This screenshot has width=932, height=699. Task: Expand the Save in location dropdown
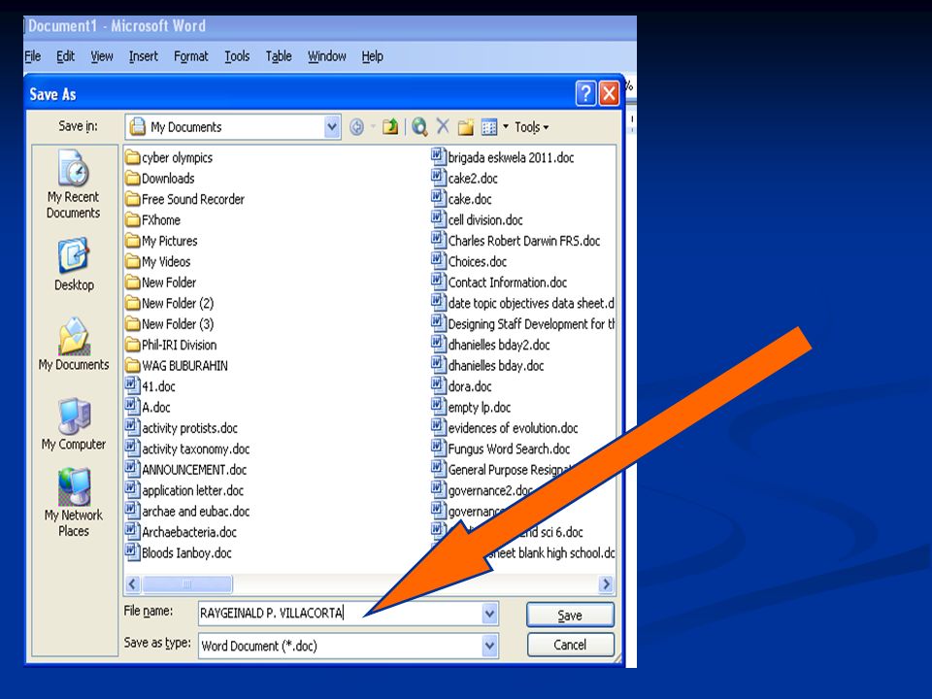(x=332, y=126)
